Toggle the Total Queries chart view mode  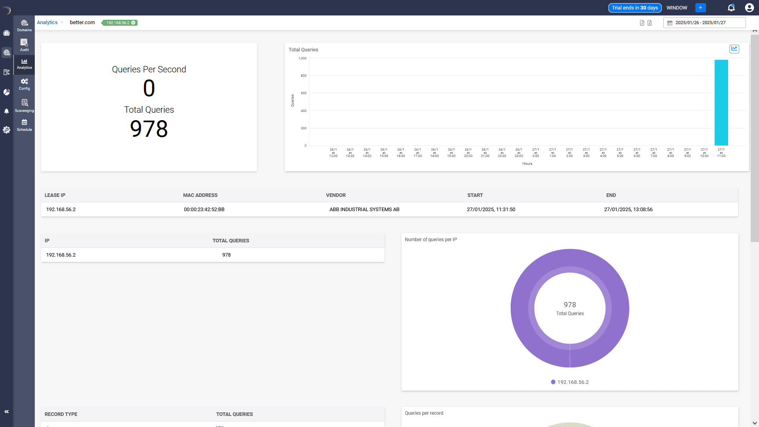pyautogui.click(x=734, y=49)
